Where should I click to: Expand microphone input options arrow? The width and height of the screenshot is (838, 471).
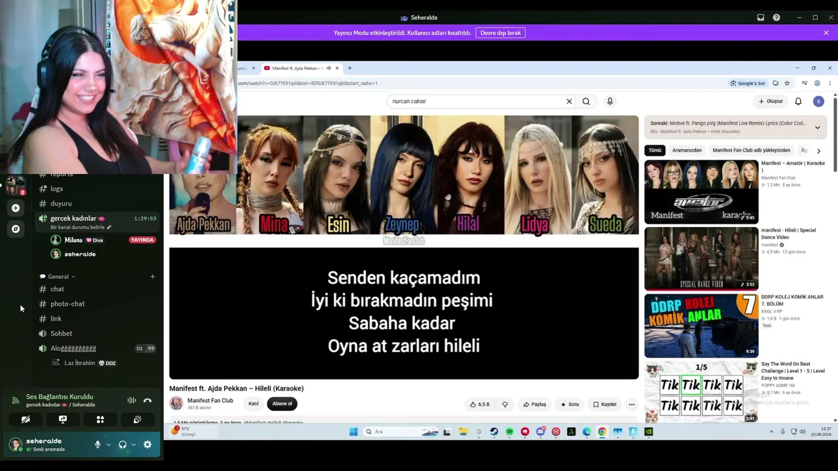108,445
